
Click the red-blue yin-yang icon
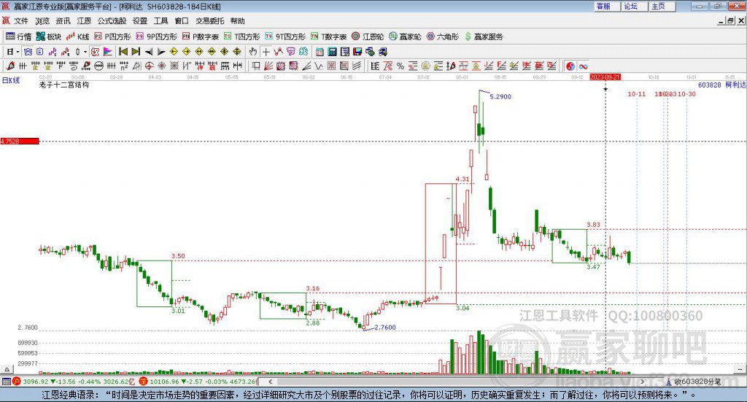(570, 66)
